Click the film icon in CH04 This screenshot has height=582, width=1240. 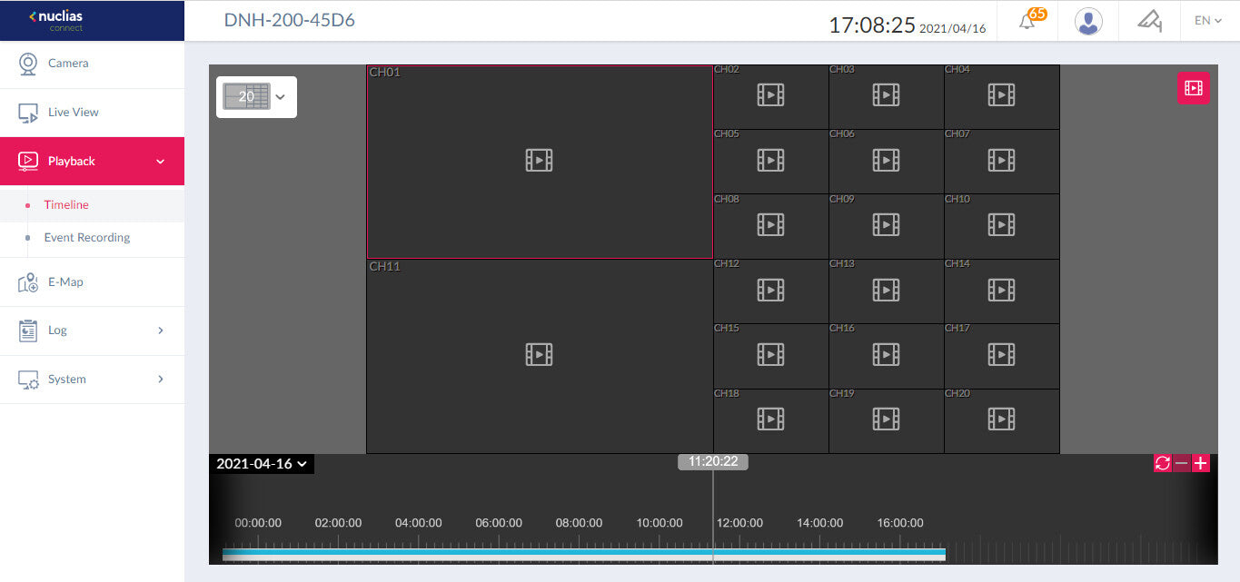(1001, 94)
